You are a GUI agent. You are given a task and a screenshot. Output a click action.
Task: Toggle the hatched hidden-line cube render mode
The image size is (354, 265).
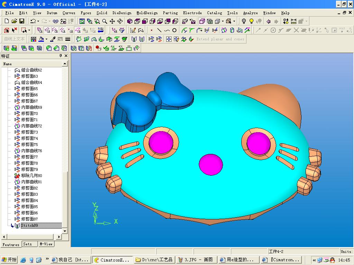(x=210, y=21)
